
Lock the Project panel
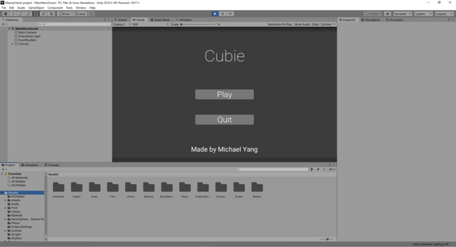[x=330, y=165]
